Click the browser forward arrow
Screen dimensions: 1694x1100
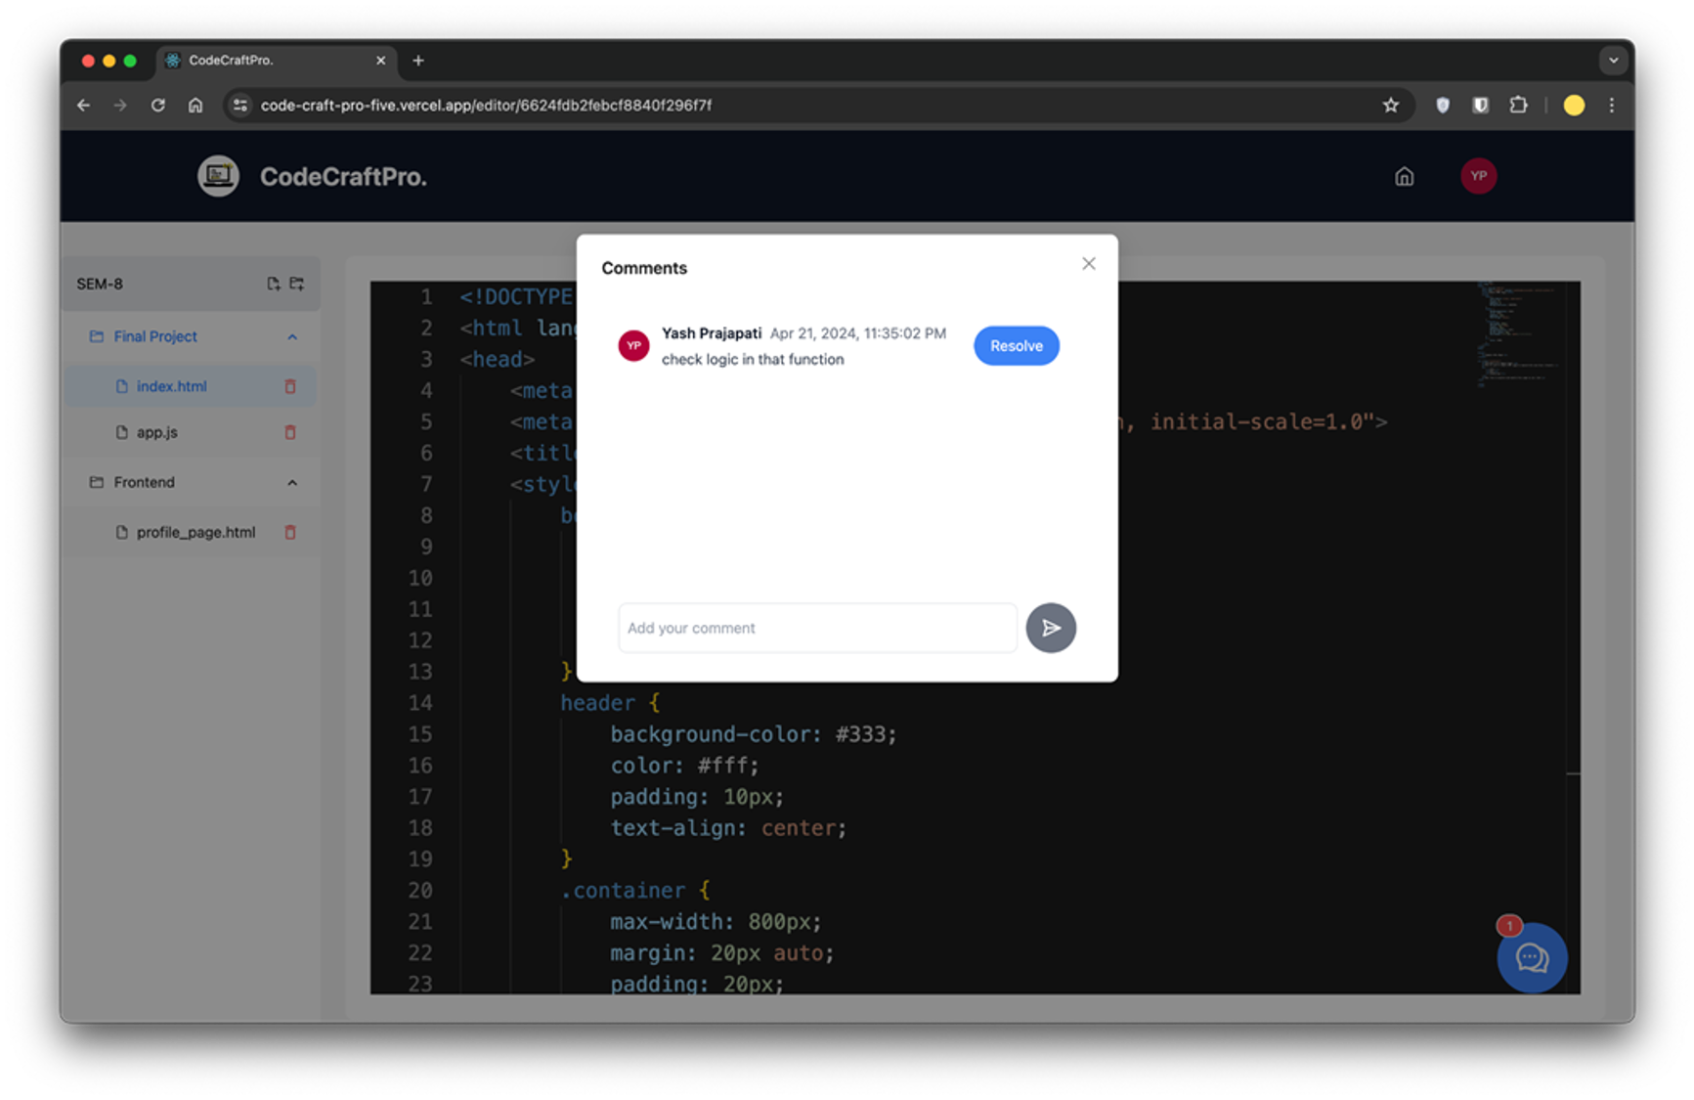(120, 106)
